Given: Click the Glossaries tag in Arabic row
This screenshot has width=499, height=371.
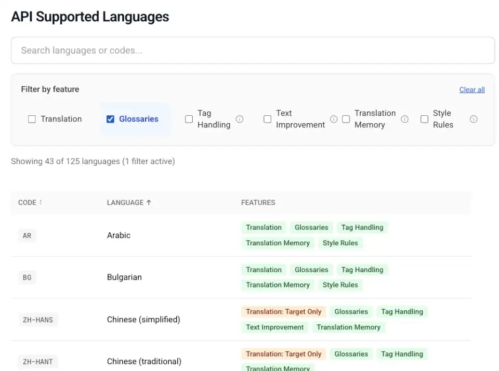Looking at the screenshot, I should [311, 228].
